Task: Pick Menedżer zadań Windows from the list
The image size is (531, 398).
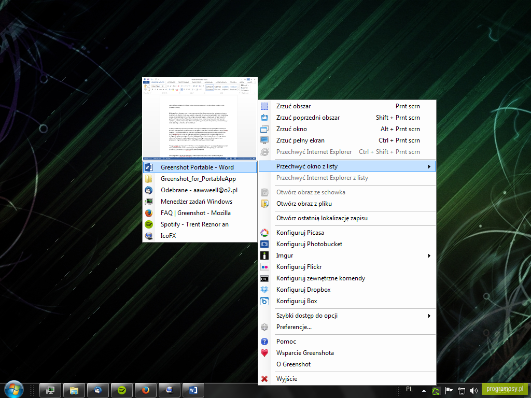Action: pyautogui.click(x=200, y=202)
